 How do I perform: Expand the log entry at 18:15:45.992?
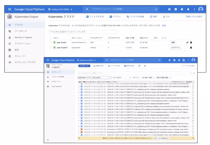(x=79, y=86)
